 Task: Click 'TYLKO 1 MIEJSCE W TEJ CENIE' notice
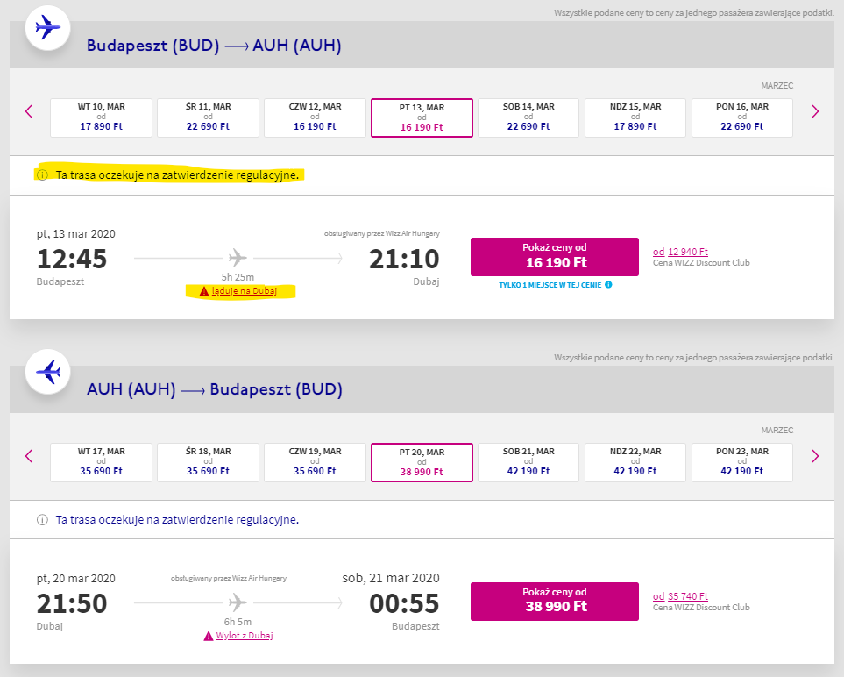click(550, 285)
